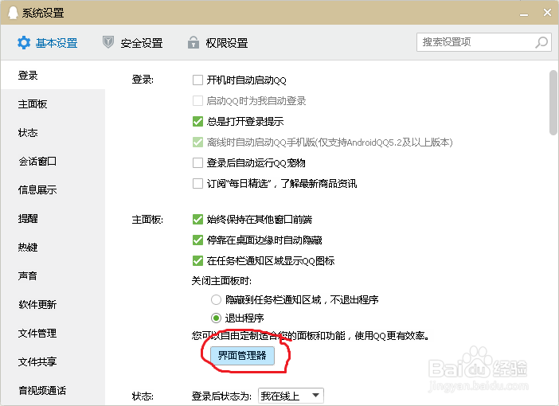Open 声音 settings in sidebar

53,276
